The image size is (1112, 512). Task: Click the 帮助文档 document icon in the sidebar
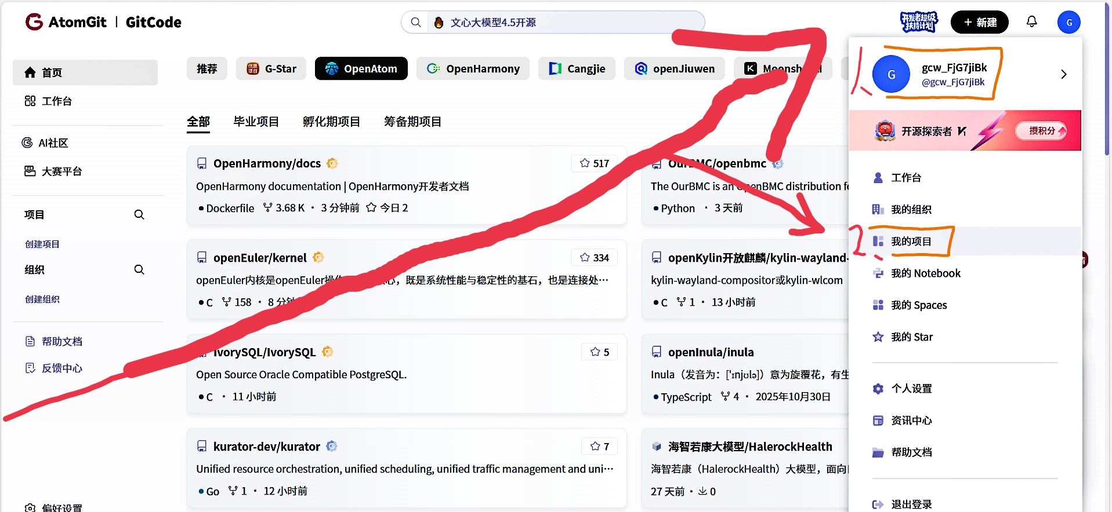[30, 341]
